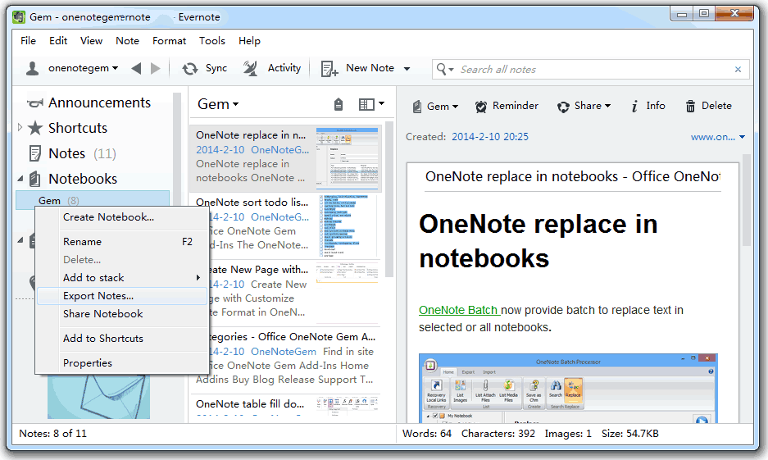This screenshot has height=460, width=768.
Task: Click the Share icon in note toolbar
Action: (563, 107)
